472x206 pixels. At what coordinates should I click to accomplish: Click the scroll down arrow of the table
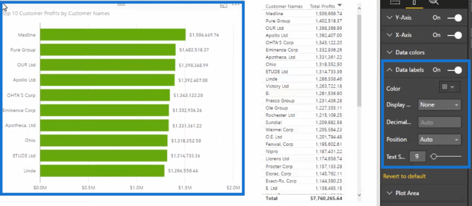359,195
